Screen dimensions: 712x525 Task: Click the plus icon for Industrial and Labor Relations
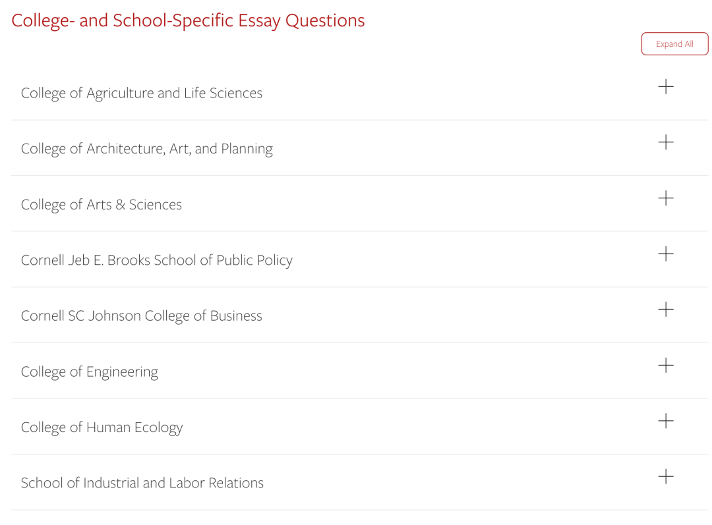[x=666, y=476]
